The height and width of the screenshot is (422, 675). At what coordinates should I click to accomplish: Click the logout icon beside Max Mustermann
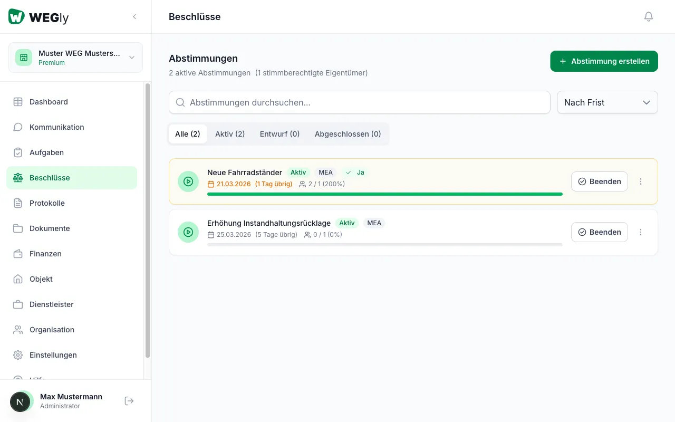pos(129,401)
